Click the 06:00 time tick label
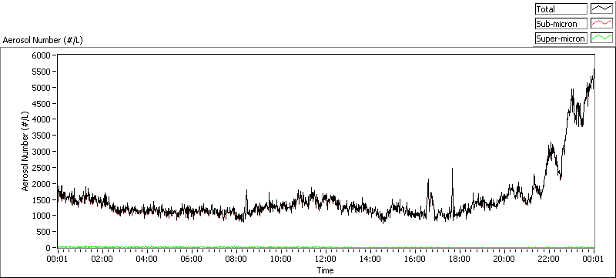The width and height of the screenshot is (616, 278). coord(192,260)
